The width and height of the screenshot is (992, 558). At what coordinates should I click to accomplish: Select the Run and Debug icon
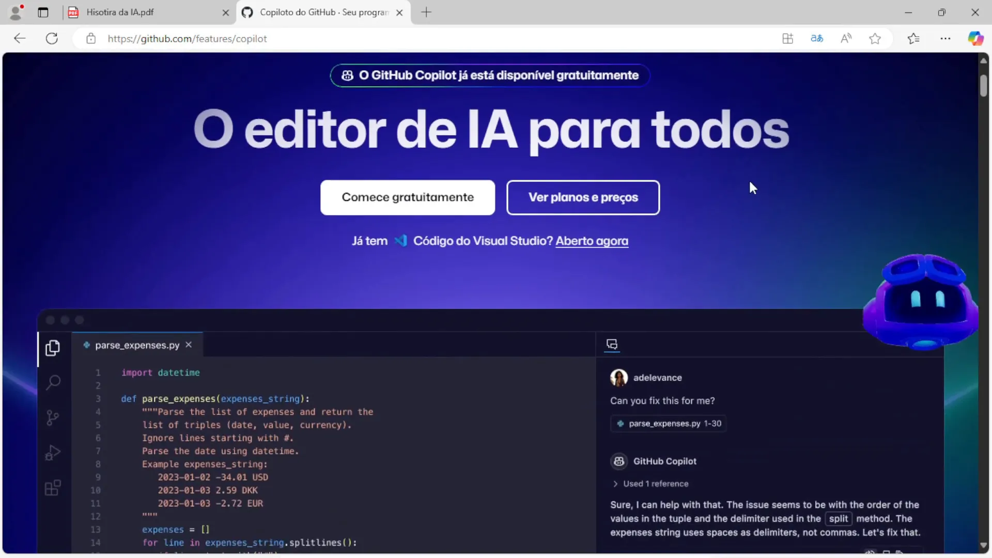(x=53, y=453)
